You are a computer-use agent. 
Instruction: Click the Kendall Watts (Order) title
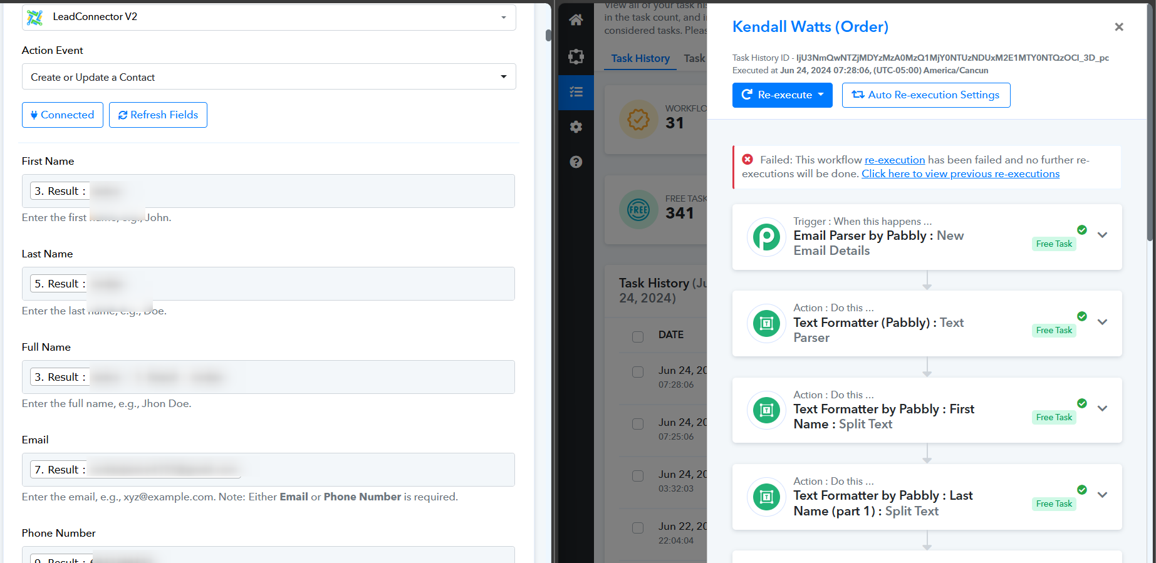tap(810, 27)
